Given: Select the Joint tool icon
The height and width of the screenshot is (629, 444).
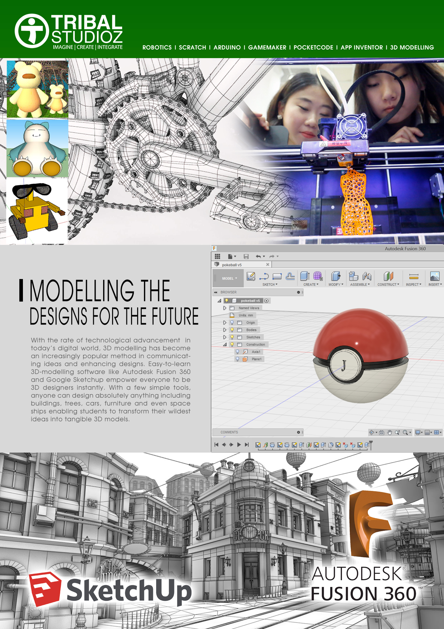Looking at the screenshot, I should tap(367, 276).
